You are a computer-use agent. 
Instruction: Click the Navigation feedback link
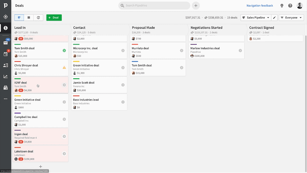[x=259, y=6]
